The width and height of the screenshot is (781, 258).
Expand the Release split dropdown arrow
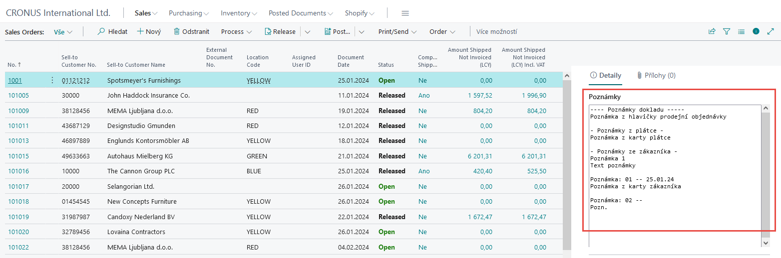click(308, 32)
